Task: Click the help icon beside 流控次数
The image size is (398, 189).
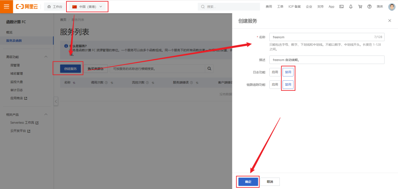Action: coord(147,83)
